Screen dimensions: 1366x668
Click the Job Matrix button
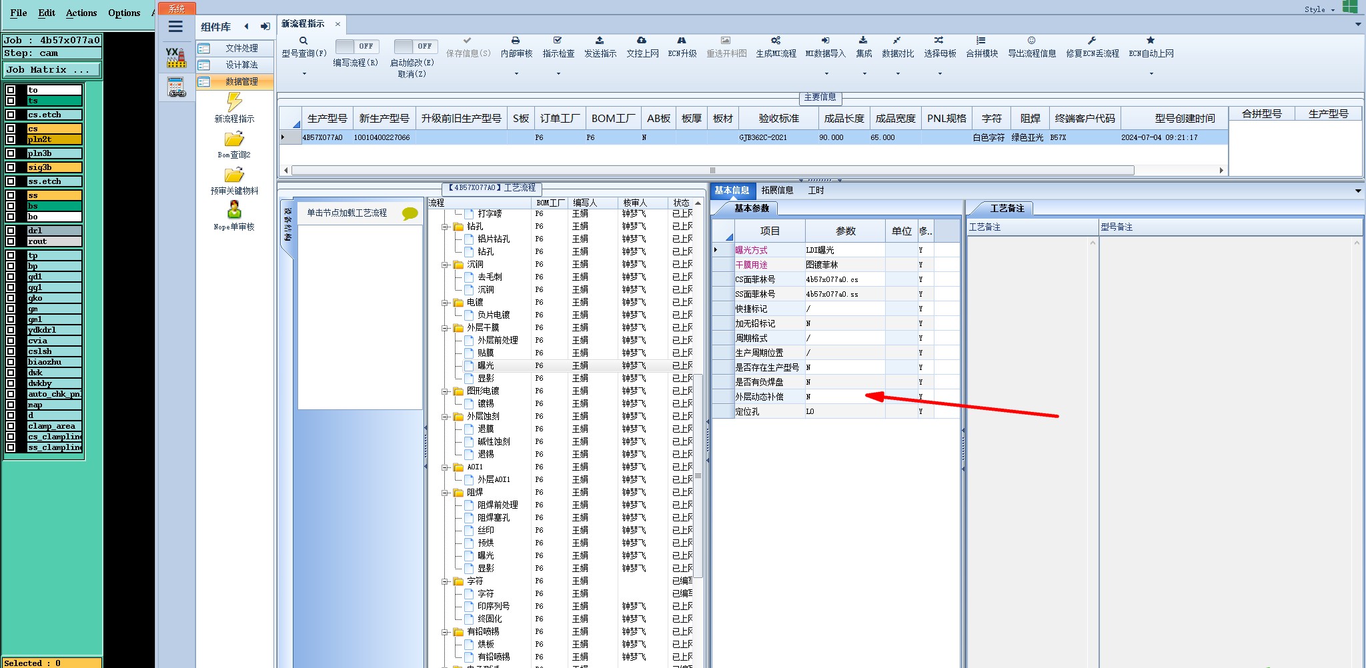pyautogui.click(x=52, y=69)
